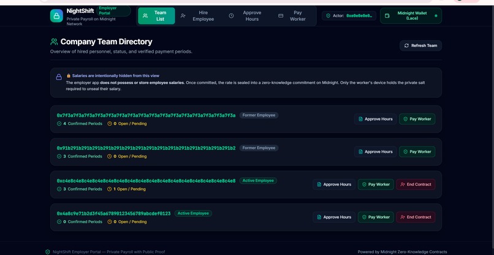Click '4 Confirmed Periods' text
This screenshot has width=494, height=255.
pos(83,124)
